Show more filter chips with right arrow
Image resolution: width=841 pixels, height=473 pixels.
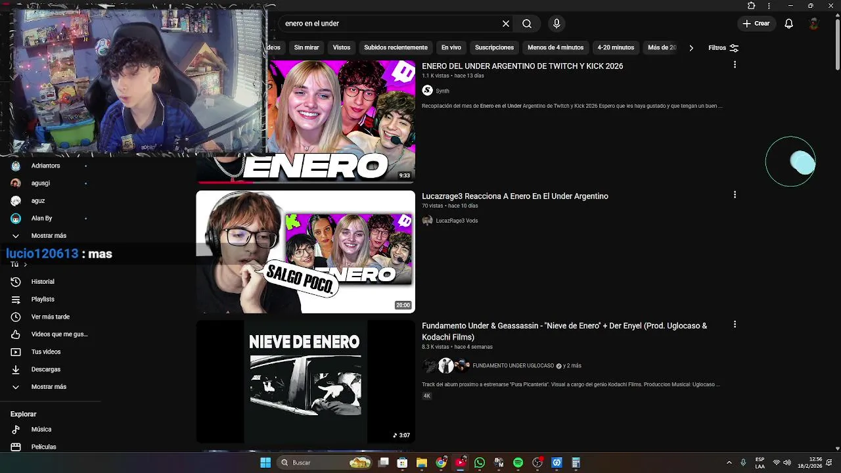[x=691, y=48]
